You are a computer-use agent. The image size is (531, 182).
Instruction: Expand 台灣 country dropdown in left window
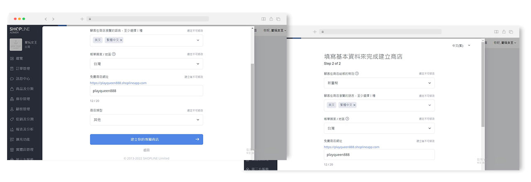pyautogui.click(x=198, y=64)
